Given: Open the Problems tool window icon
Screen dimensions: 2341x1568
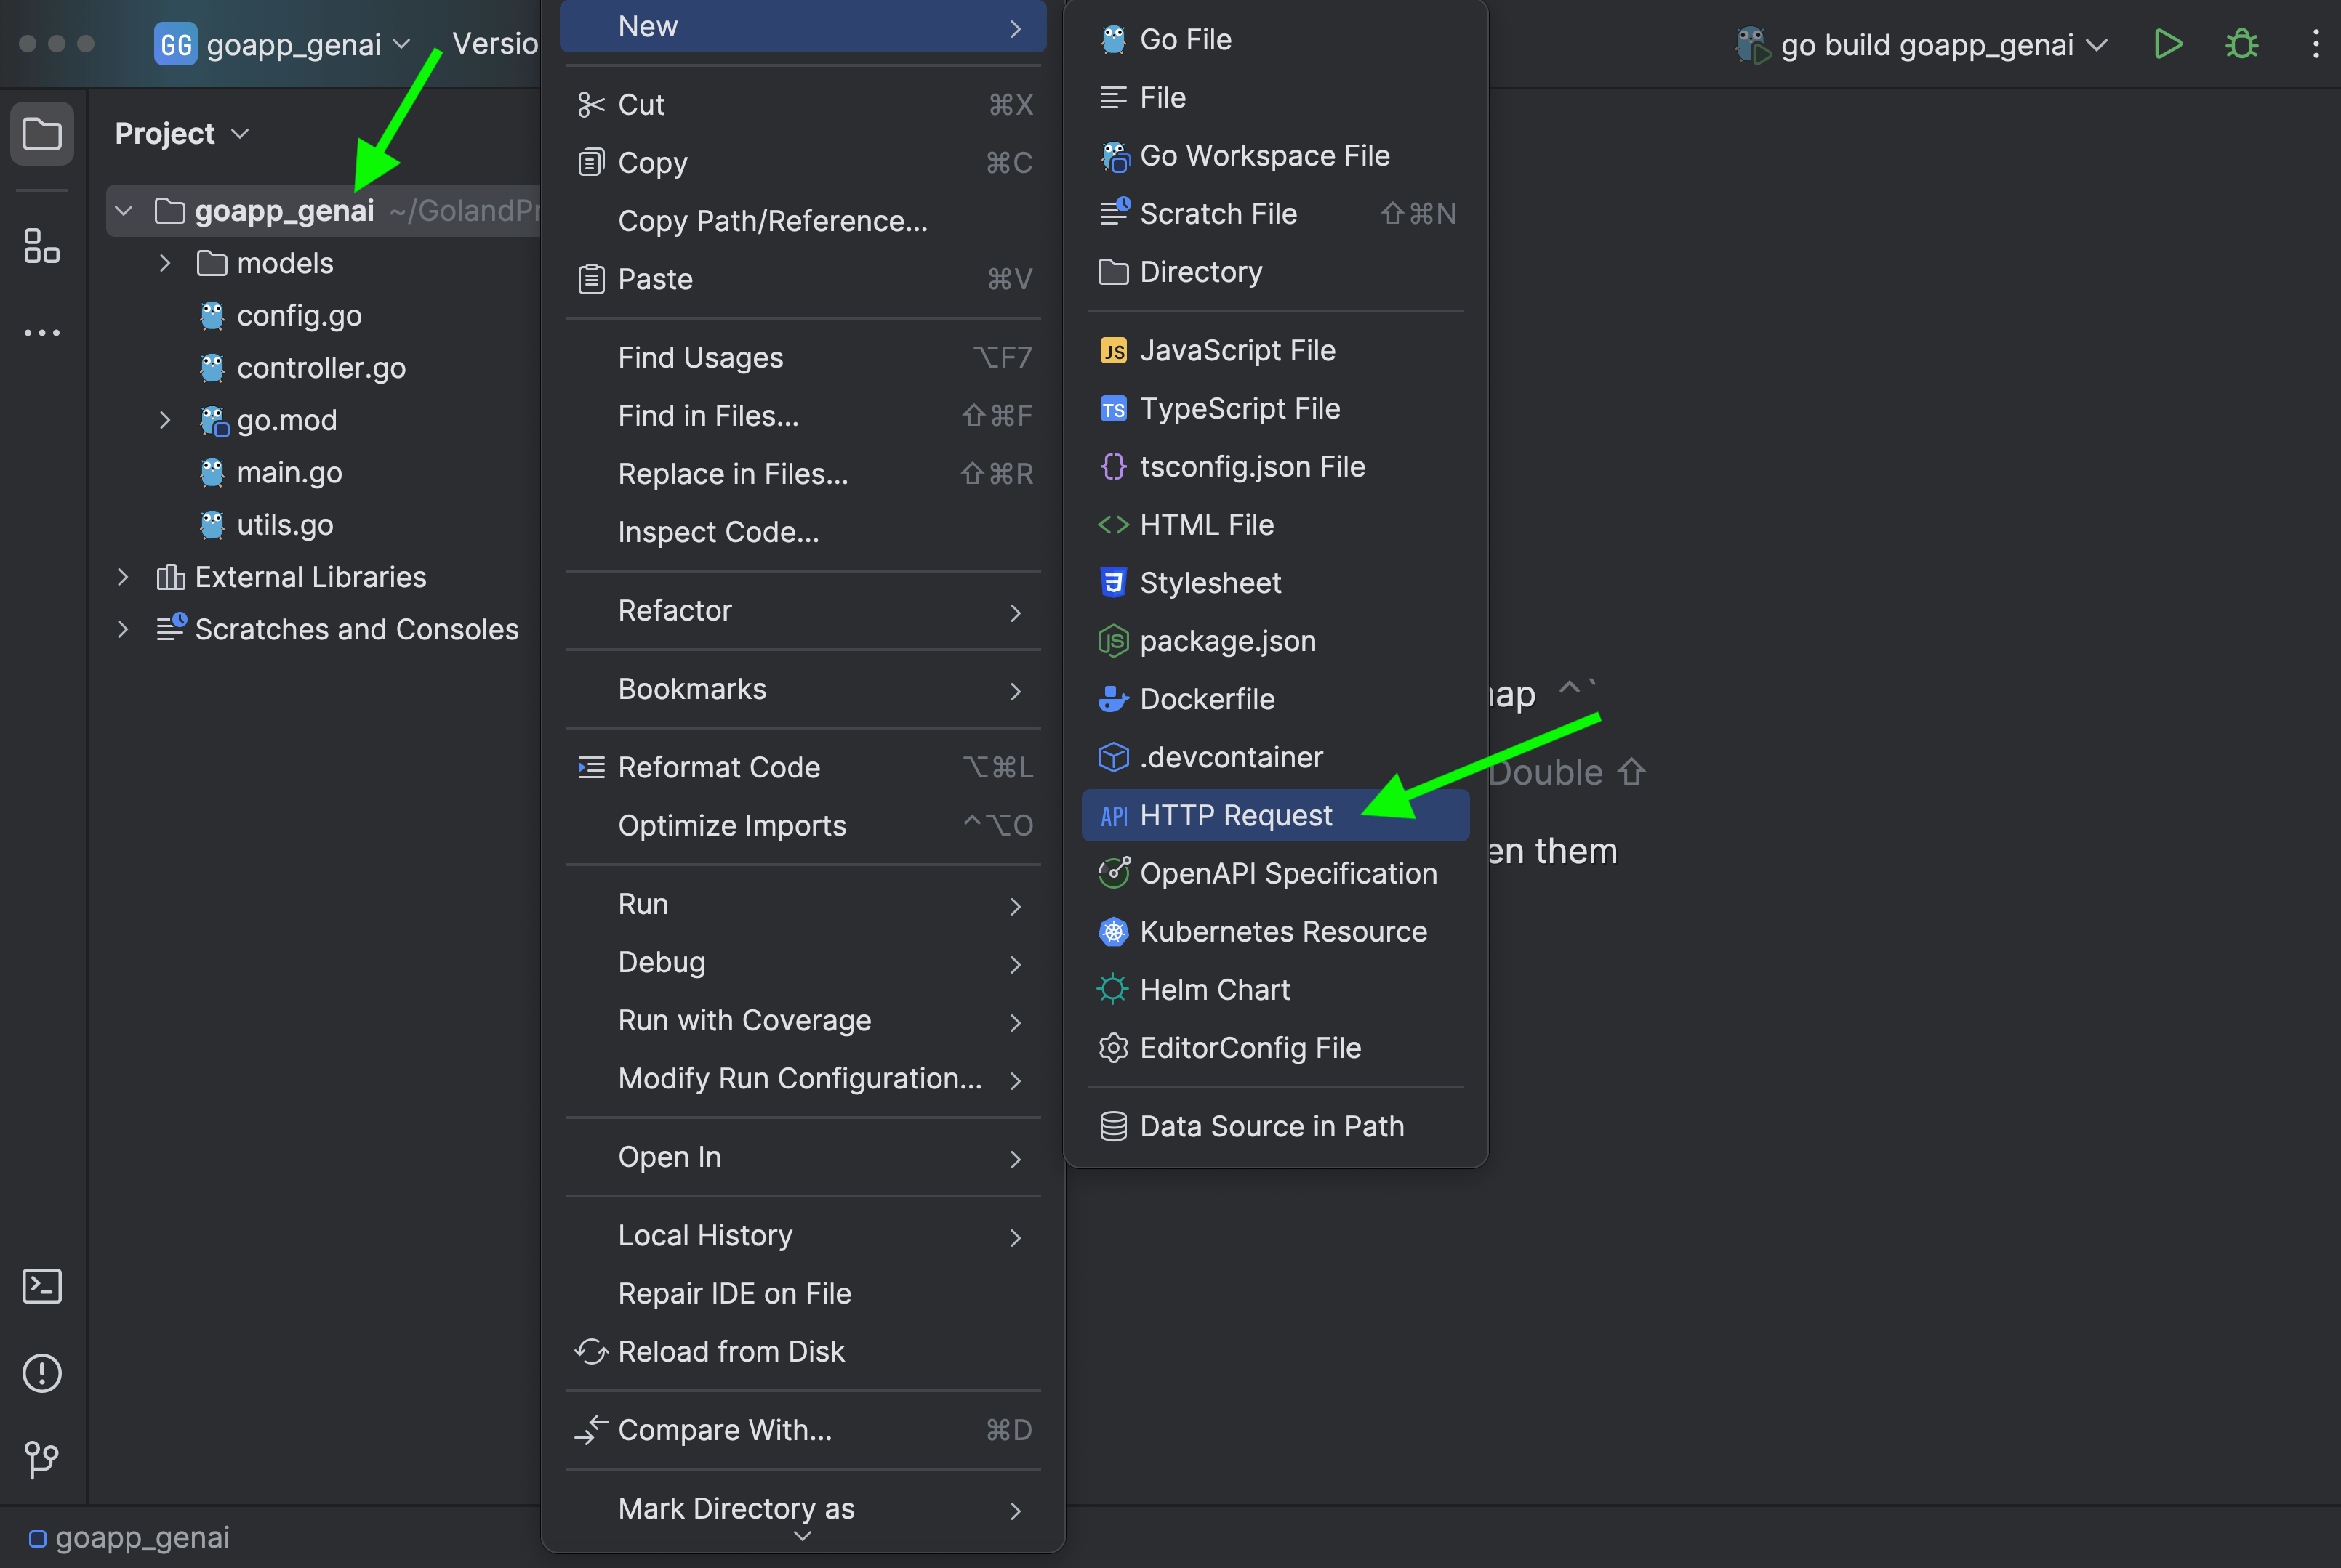Looking at the screenshot, I should click(42, 1373).
